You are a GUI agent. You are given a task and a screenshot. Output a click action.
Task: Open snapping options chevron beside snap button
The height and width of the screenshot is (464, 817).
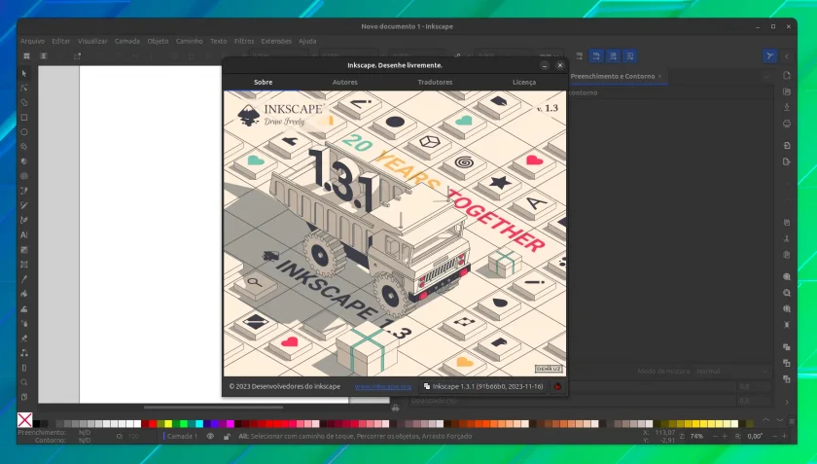click(x=787, y=55)
